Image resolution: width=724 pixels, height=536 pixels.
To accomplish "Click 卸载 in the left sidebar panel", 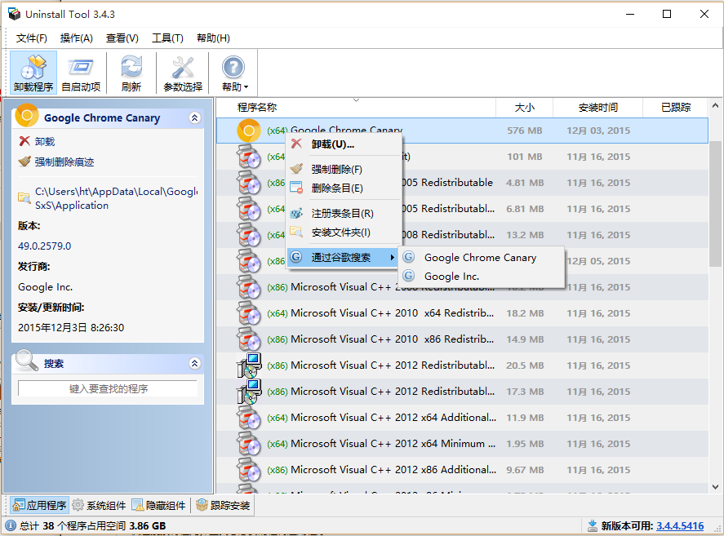I will click(x=44, y=141).
